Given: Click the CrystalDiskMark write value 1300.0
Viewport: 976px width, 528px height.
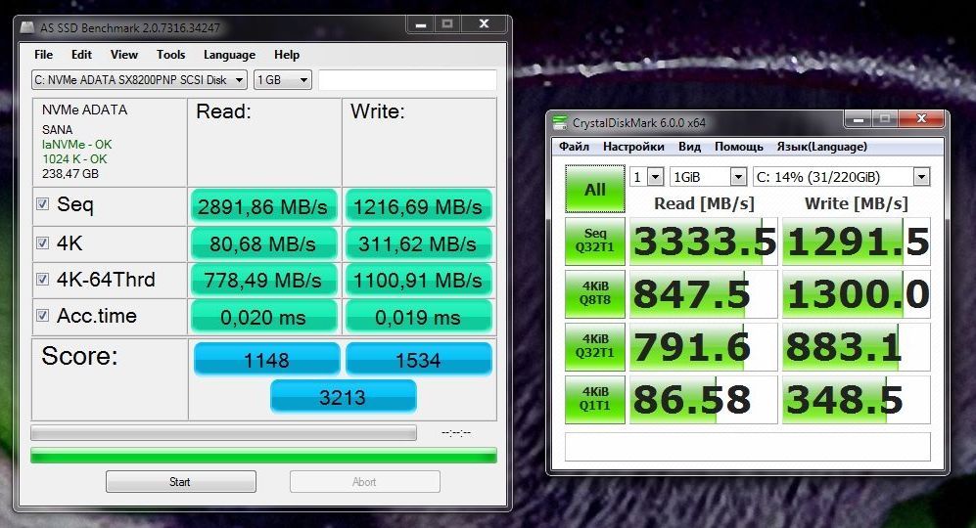Looking at the screenshot, I should [856, 294].
